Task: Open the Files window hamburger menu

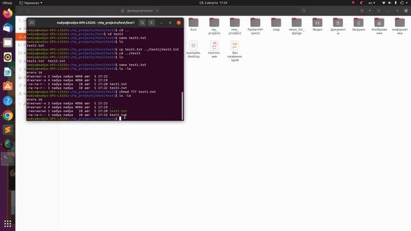Action: [x=379, y=11]
